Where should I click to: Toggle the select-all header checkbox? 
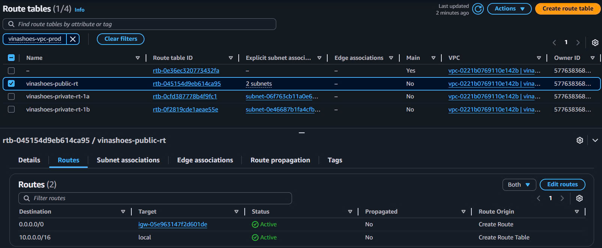click(11, 58)
